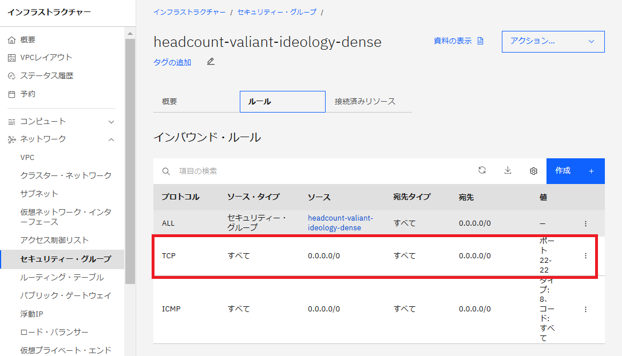This screenshot has height=356, width=622.
Task: Click the 値 column header
Action: (544, 197)
